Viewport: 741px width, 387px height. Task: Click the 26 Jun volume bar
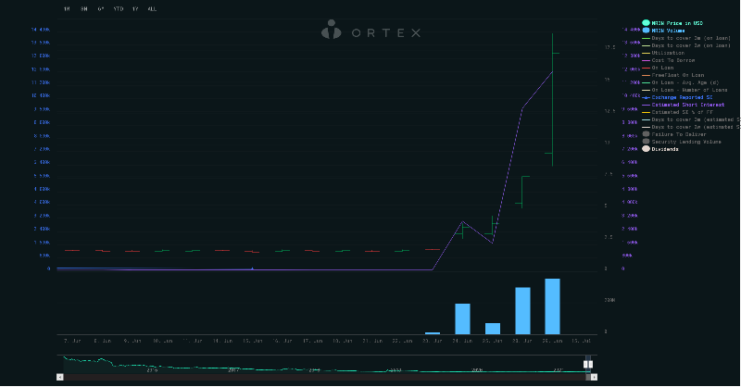(522, 311)
